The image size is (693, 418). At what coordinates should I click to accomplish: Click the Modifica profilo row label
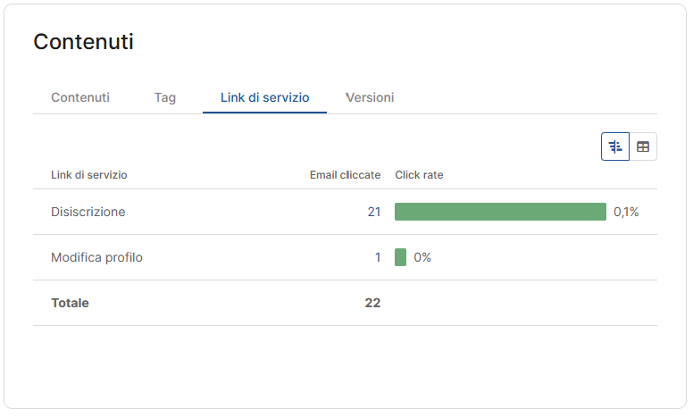(96, 257)
